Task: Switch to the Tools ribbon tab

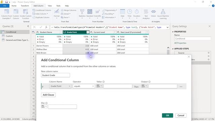Action: (x=58, y=6)
